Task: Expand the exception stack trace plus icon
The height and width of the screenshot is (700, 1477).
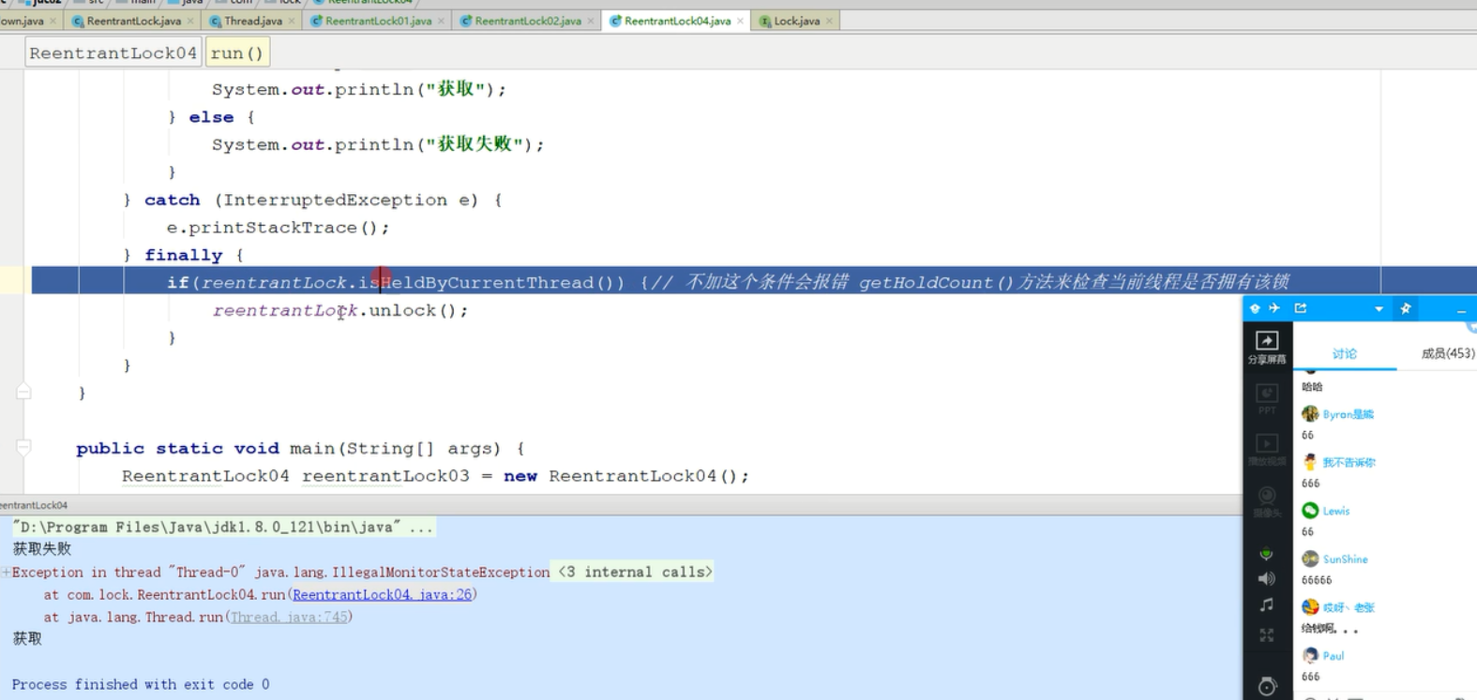Action: click(x=6, y=572)
